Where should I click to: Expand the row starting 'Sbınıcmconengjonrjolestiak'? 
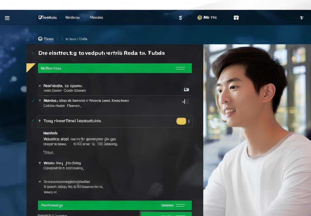(x=40, y=181)
